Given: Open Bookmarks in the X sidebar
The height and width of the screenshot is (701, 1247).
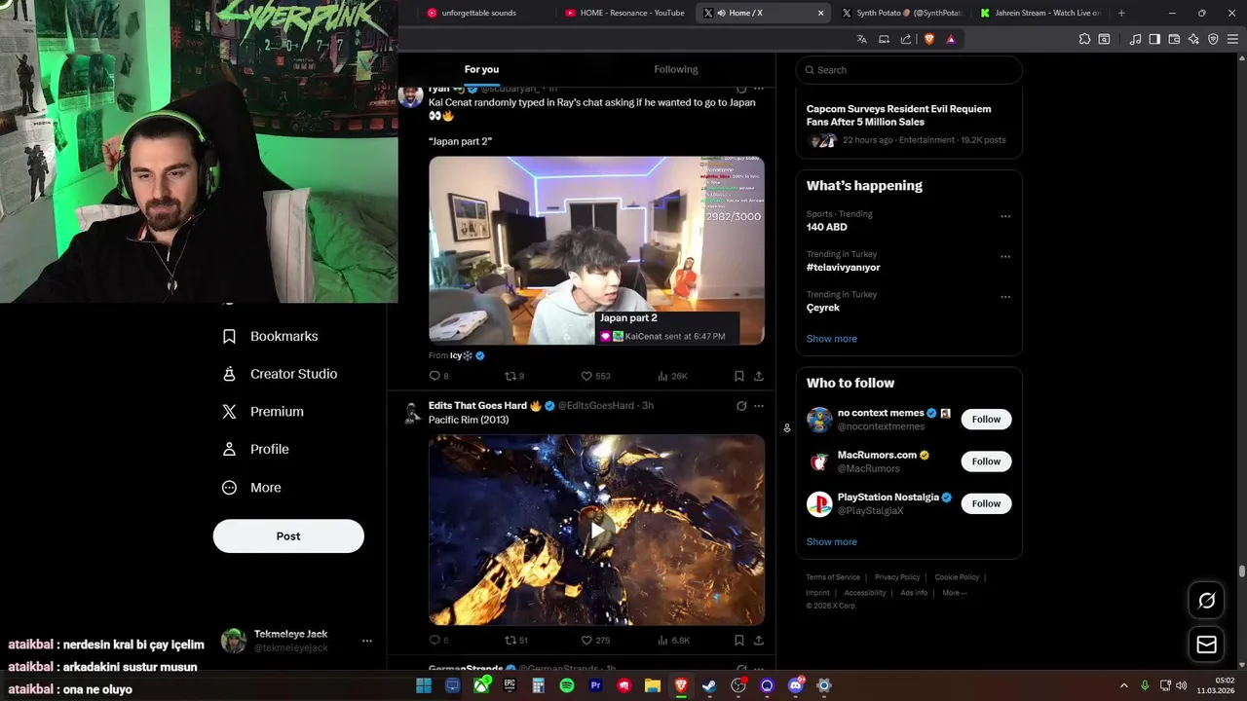Looking at the screenshot, I should pos(270,336).
